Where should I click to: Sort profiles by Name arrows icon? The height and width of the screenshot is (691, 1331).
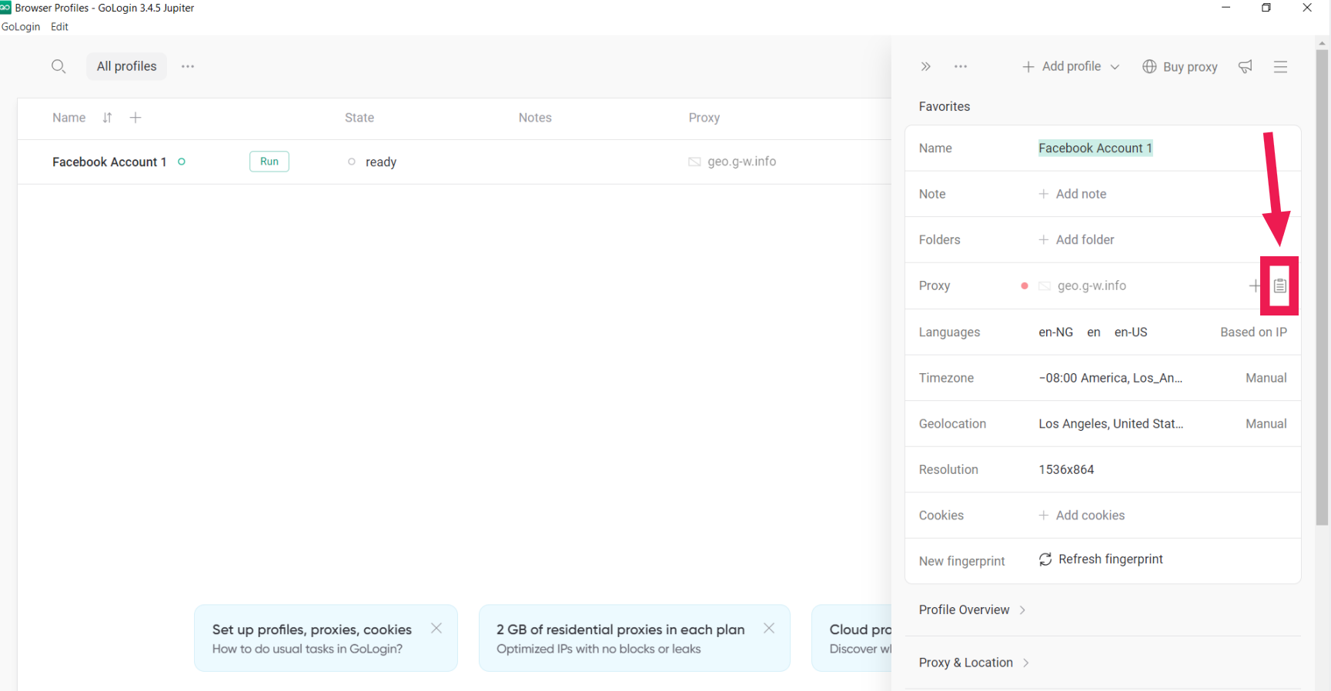point(107,118)
